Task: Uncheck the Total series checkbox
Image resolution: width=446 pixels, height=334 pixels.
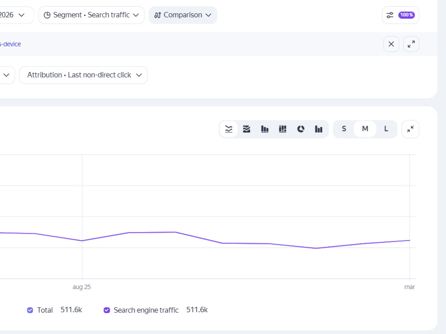Action: (x=30, y=310)
